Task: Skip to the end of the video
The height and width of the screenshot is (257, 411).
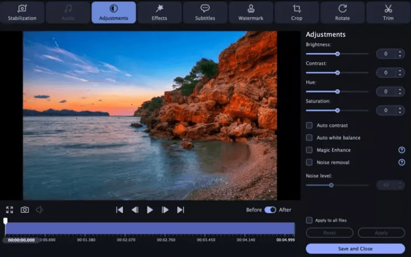Action: pyautogui.click(x=180, y=210)
